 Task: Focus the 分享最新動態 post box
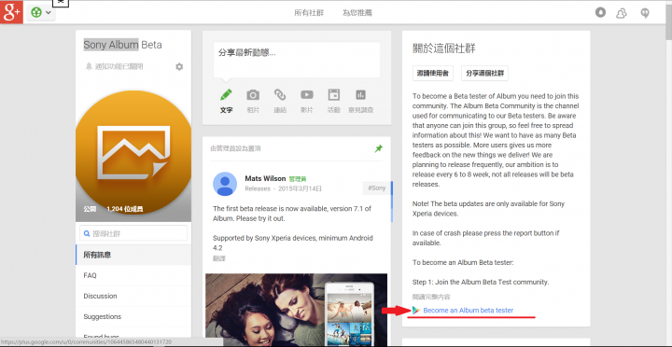click(297, 60)
